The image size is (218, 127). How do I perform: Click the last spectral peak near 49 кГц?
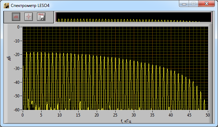(x=204, y=100)
